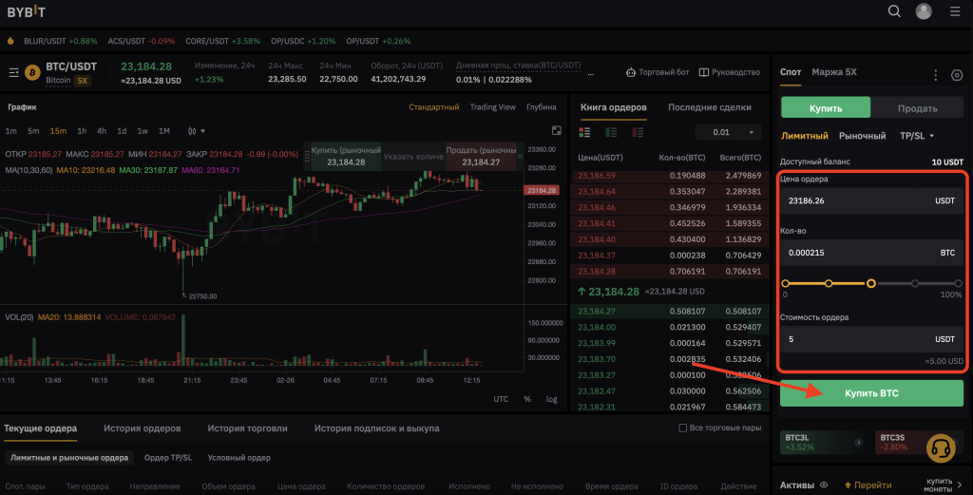Image resolution: width=973 pixels, height=495 pixels.
Task: Show sell orders only view
Action: point(638,132)
